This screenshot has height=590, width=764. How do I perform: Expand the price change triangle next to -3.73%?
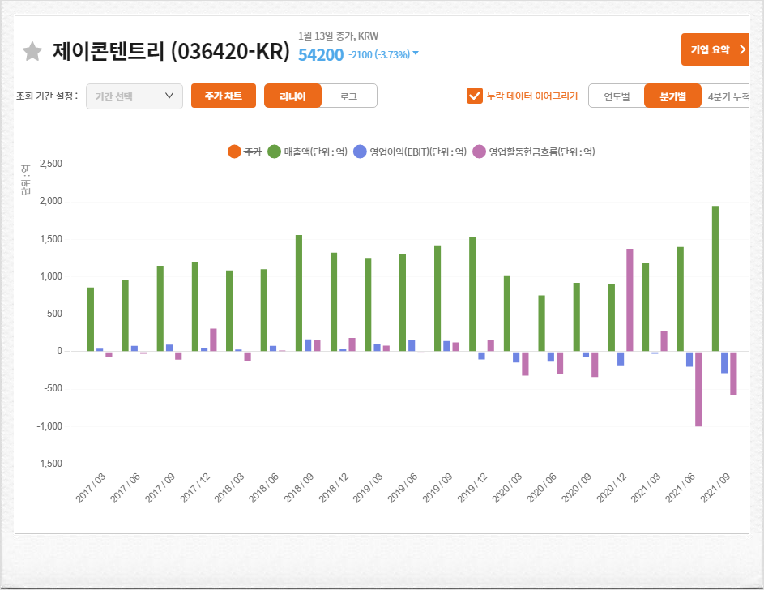pos(416,53)
